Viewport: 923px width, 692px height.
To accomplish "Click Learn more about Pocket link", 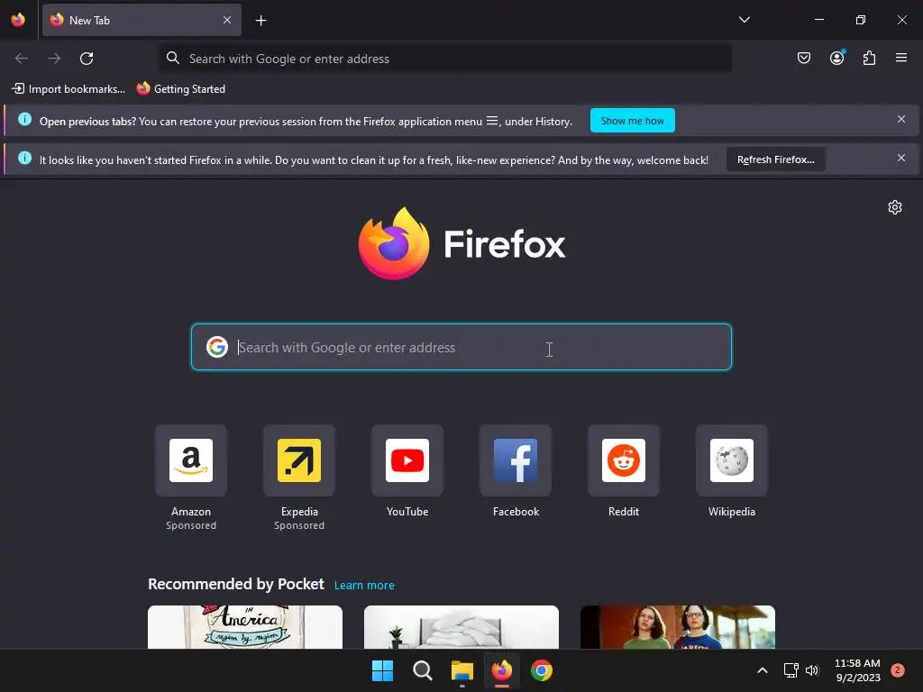I will point(364,586).
